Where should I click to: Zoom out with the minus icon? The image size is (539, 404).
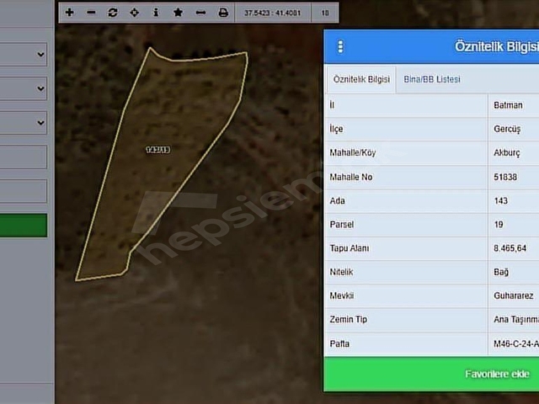coord(91,13)
